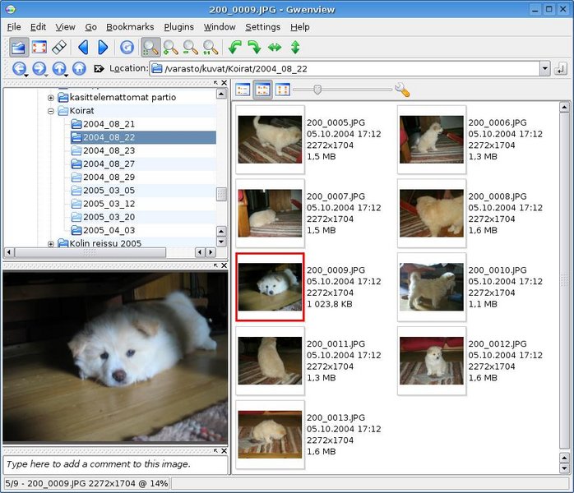The width and height of the screenshot is (574, 493).
Task: Mirror the image horizontally
Action: [275, 48]
